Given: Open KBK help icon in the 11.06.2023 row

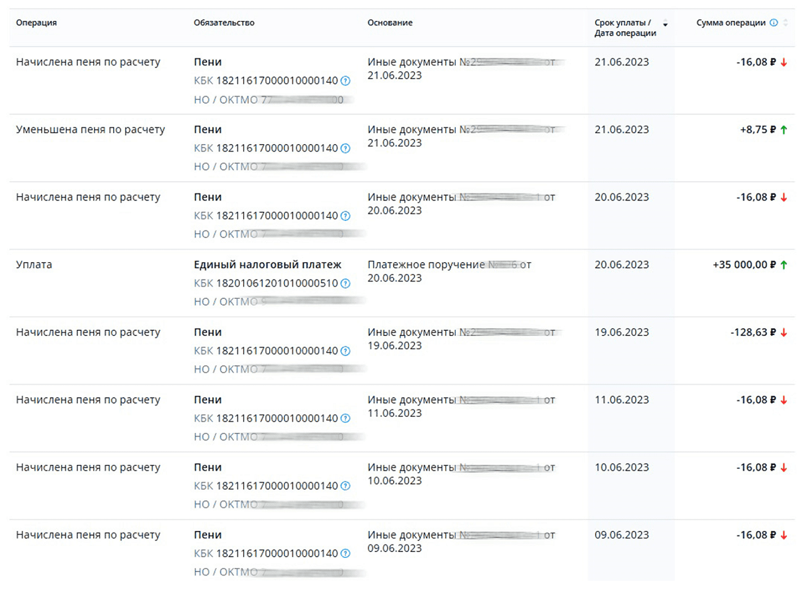Looking at the screenshot, I should (345, 418).
